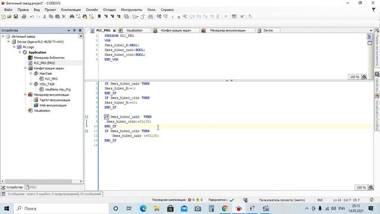This screenshot has height=214, width=380.
Task: Collapse the Plc Logic tree node
Action: 14,47
